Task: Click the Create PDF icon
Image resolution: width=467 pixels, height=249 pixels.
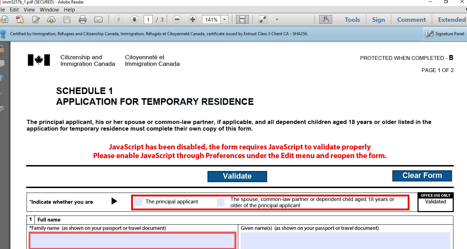Action: pyautogui.click(x=20, y=20)
